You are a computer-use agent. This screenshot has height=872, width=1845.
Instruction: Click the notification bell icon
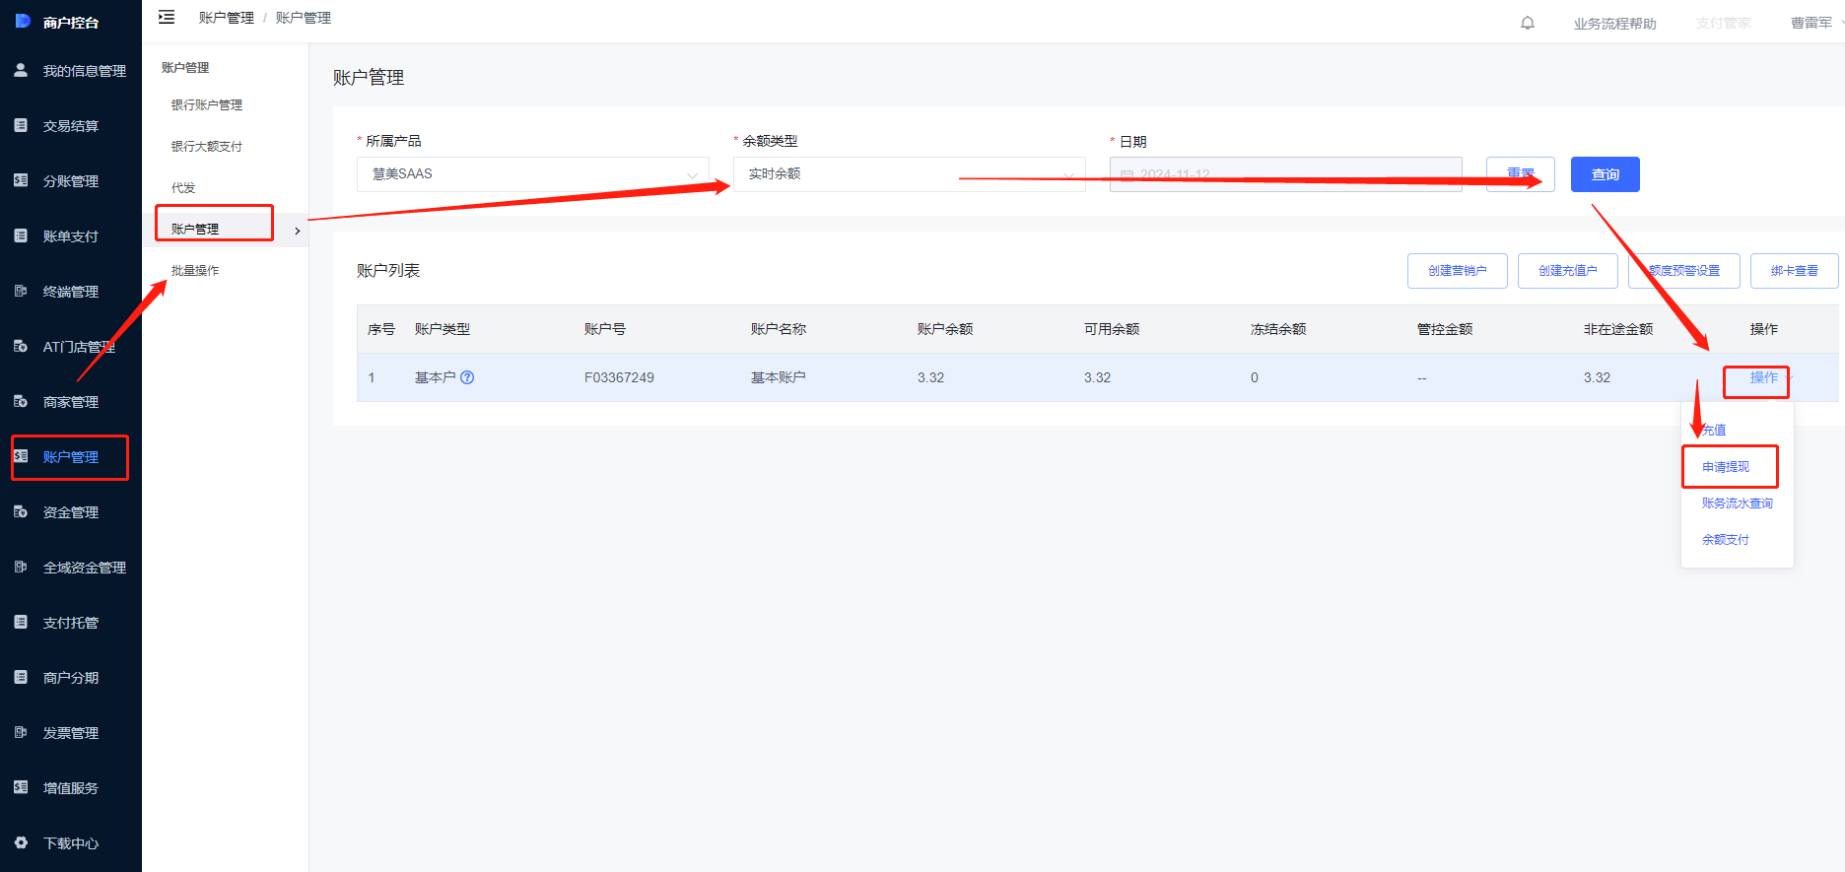1528,23
